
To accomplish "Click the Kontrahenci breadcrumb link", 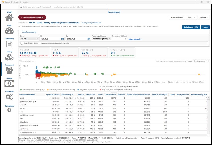I will point(23,23).
